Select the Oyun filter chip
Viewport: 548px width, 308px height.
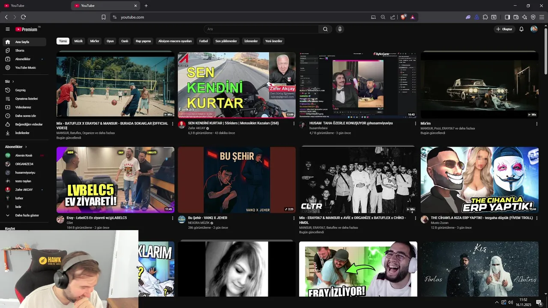click(x=110, y=41)
